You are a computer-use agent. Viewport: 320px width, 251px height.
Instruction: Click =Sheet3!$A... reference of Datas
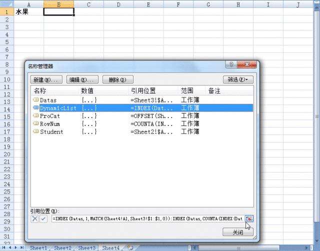pos(151,100)
